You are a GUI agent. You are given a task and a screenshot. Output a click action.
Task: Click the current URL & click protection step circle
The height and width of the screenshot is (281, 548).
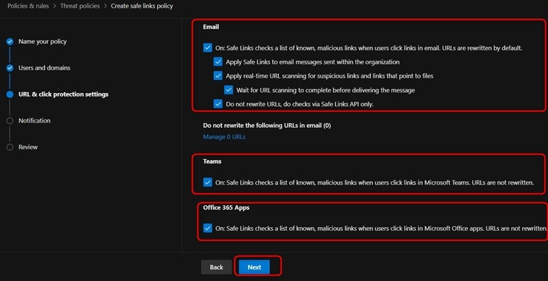click(x=10, y=94)
